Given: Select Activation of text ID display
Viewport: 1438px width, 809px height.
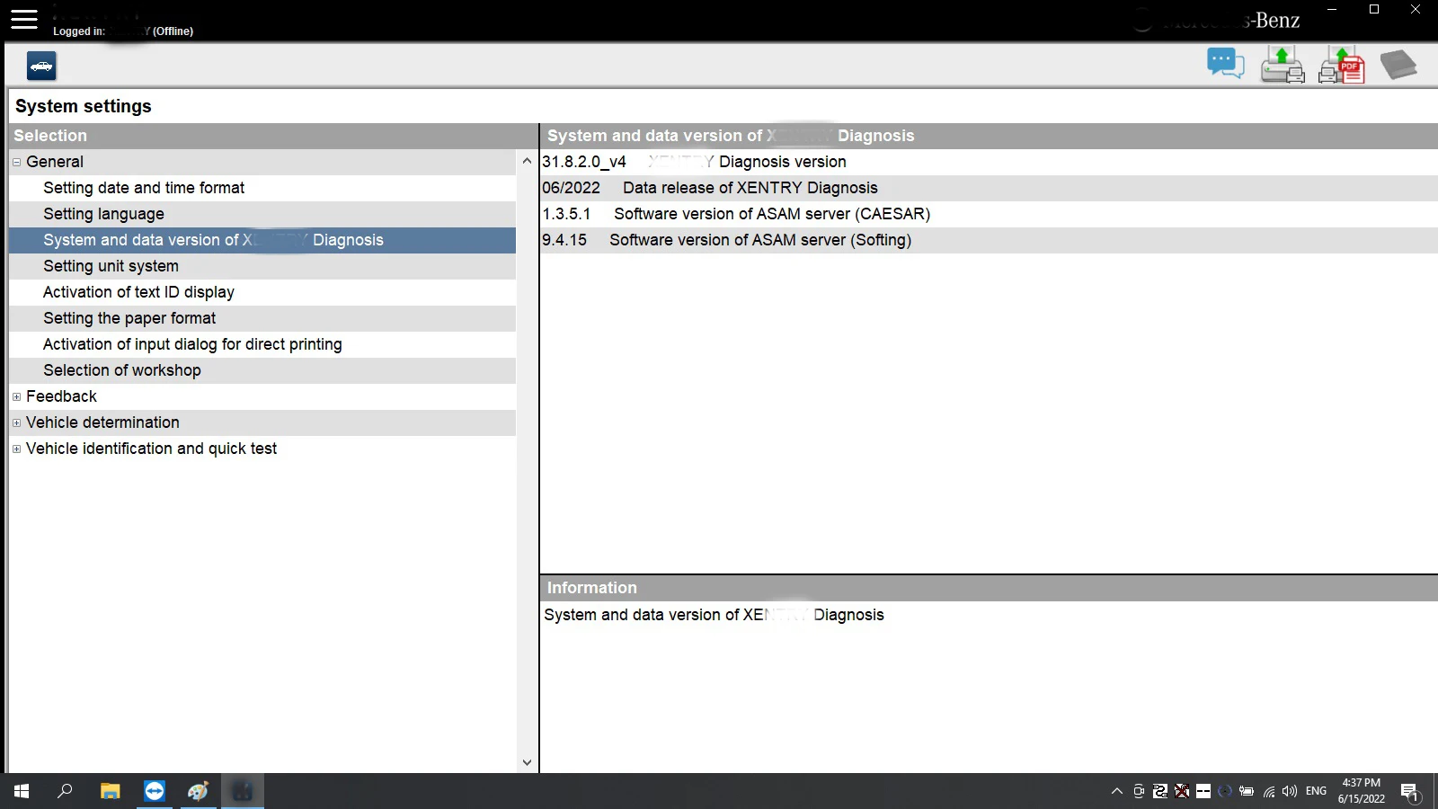Looking at the screenshot, I should click(262, 292).
